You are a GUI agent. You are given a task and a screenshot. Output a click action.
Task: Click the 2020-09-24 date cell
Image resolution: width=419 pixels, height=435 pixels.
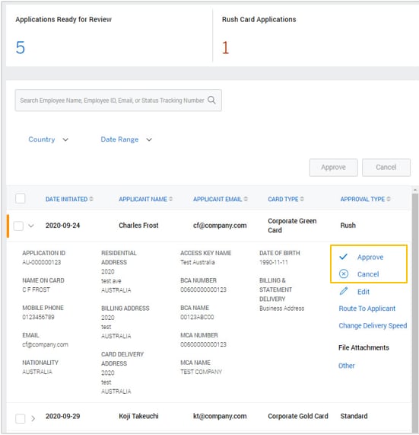[x=62, y=225]
